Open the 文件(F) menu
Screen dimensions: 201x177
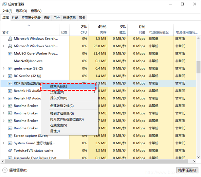tap(7, 11)
